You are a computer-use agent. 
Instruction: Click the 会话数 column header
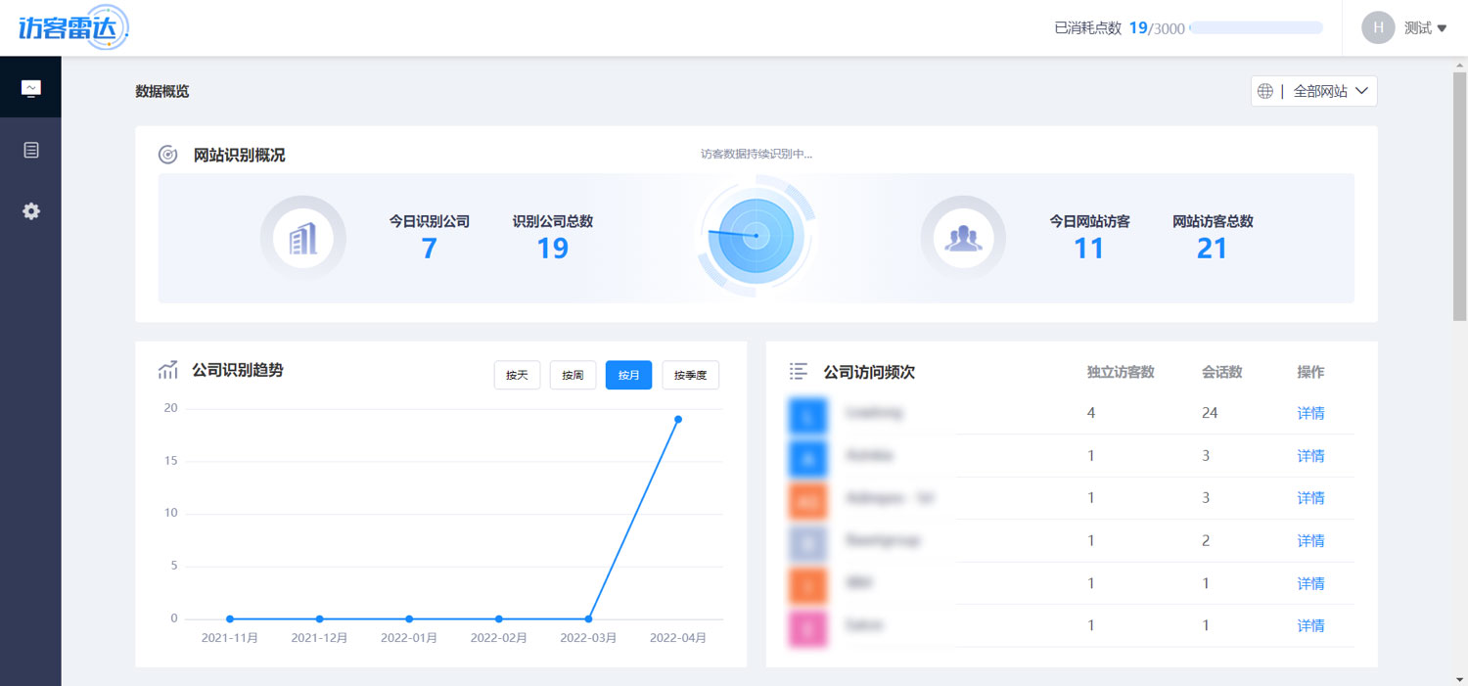[1221, 372]
